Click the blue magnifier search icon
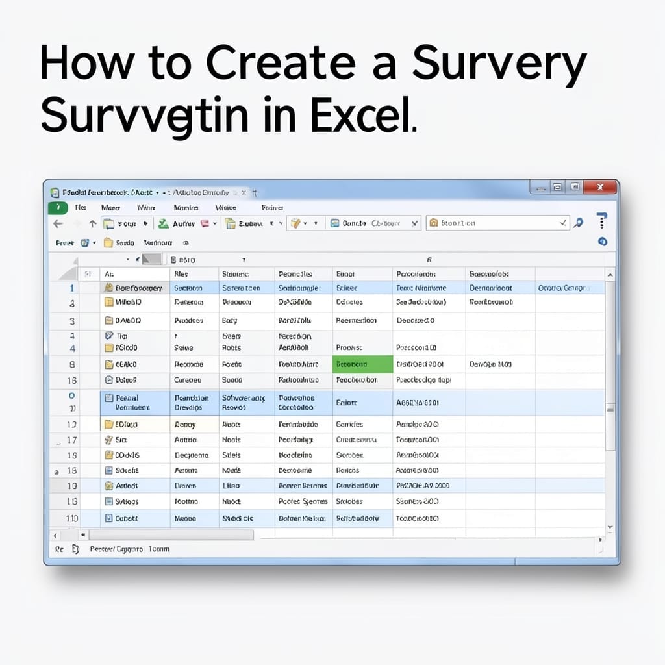This screenshot has width=665, height=665. coord(578,223)
